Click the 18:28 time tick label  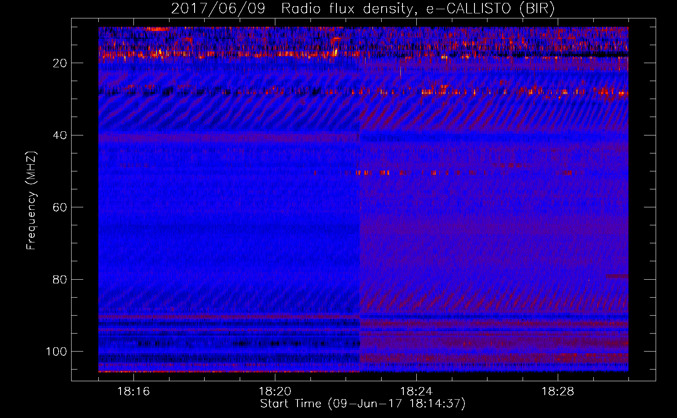pos(558,392)
